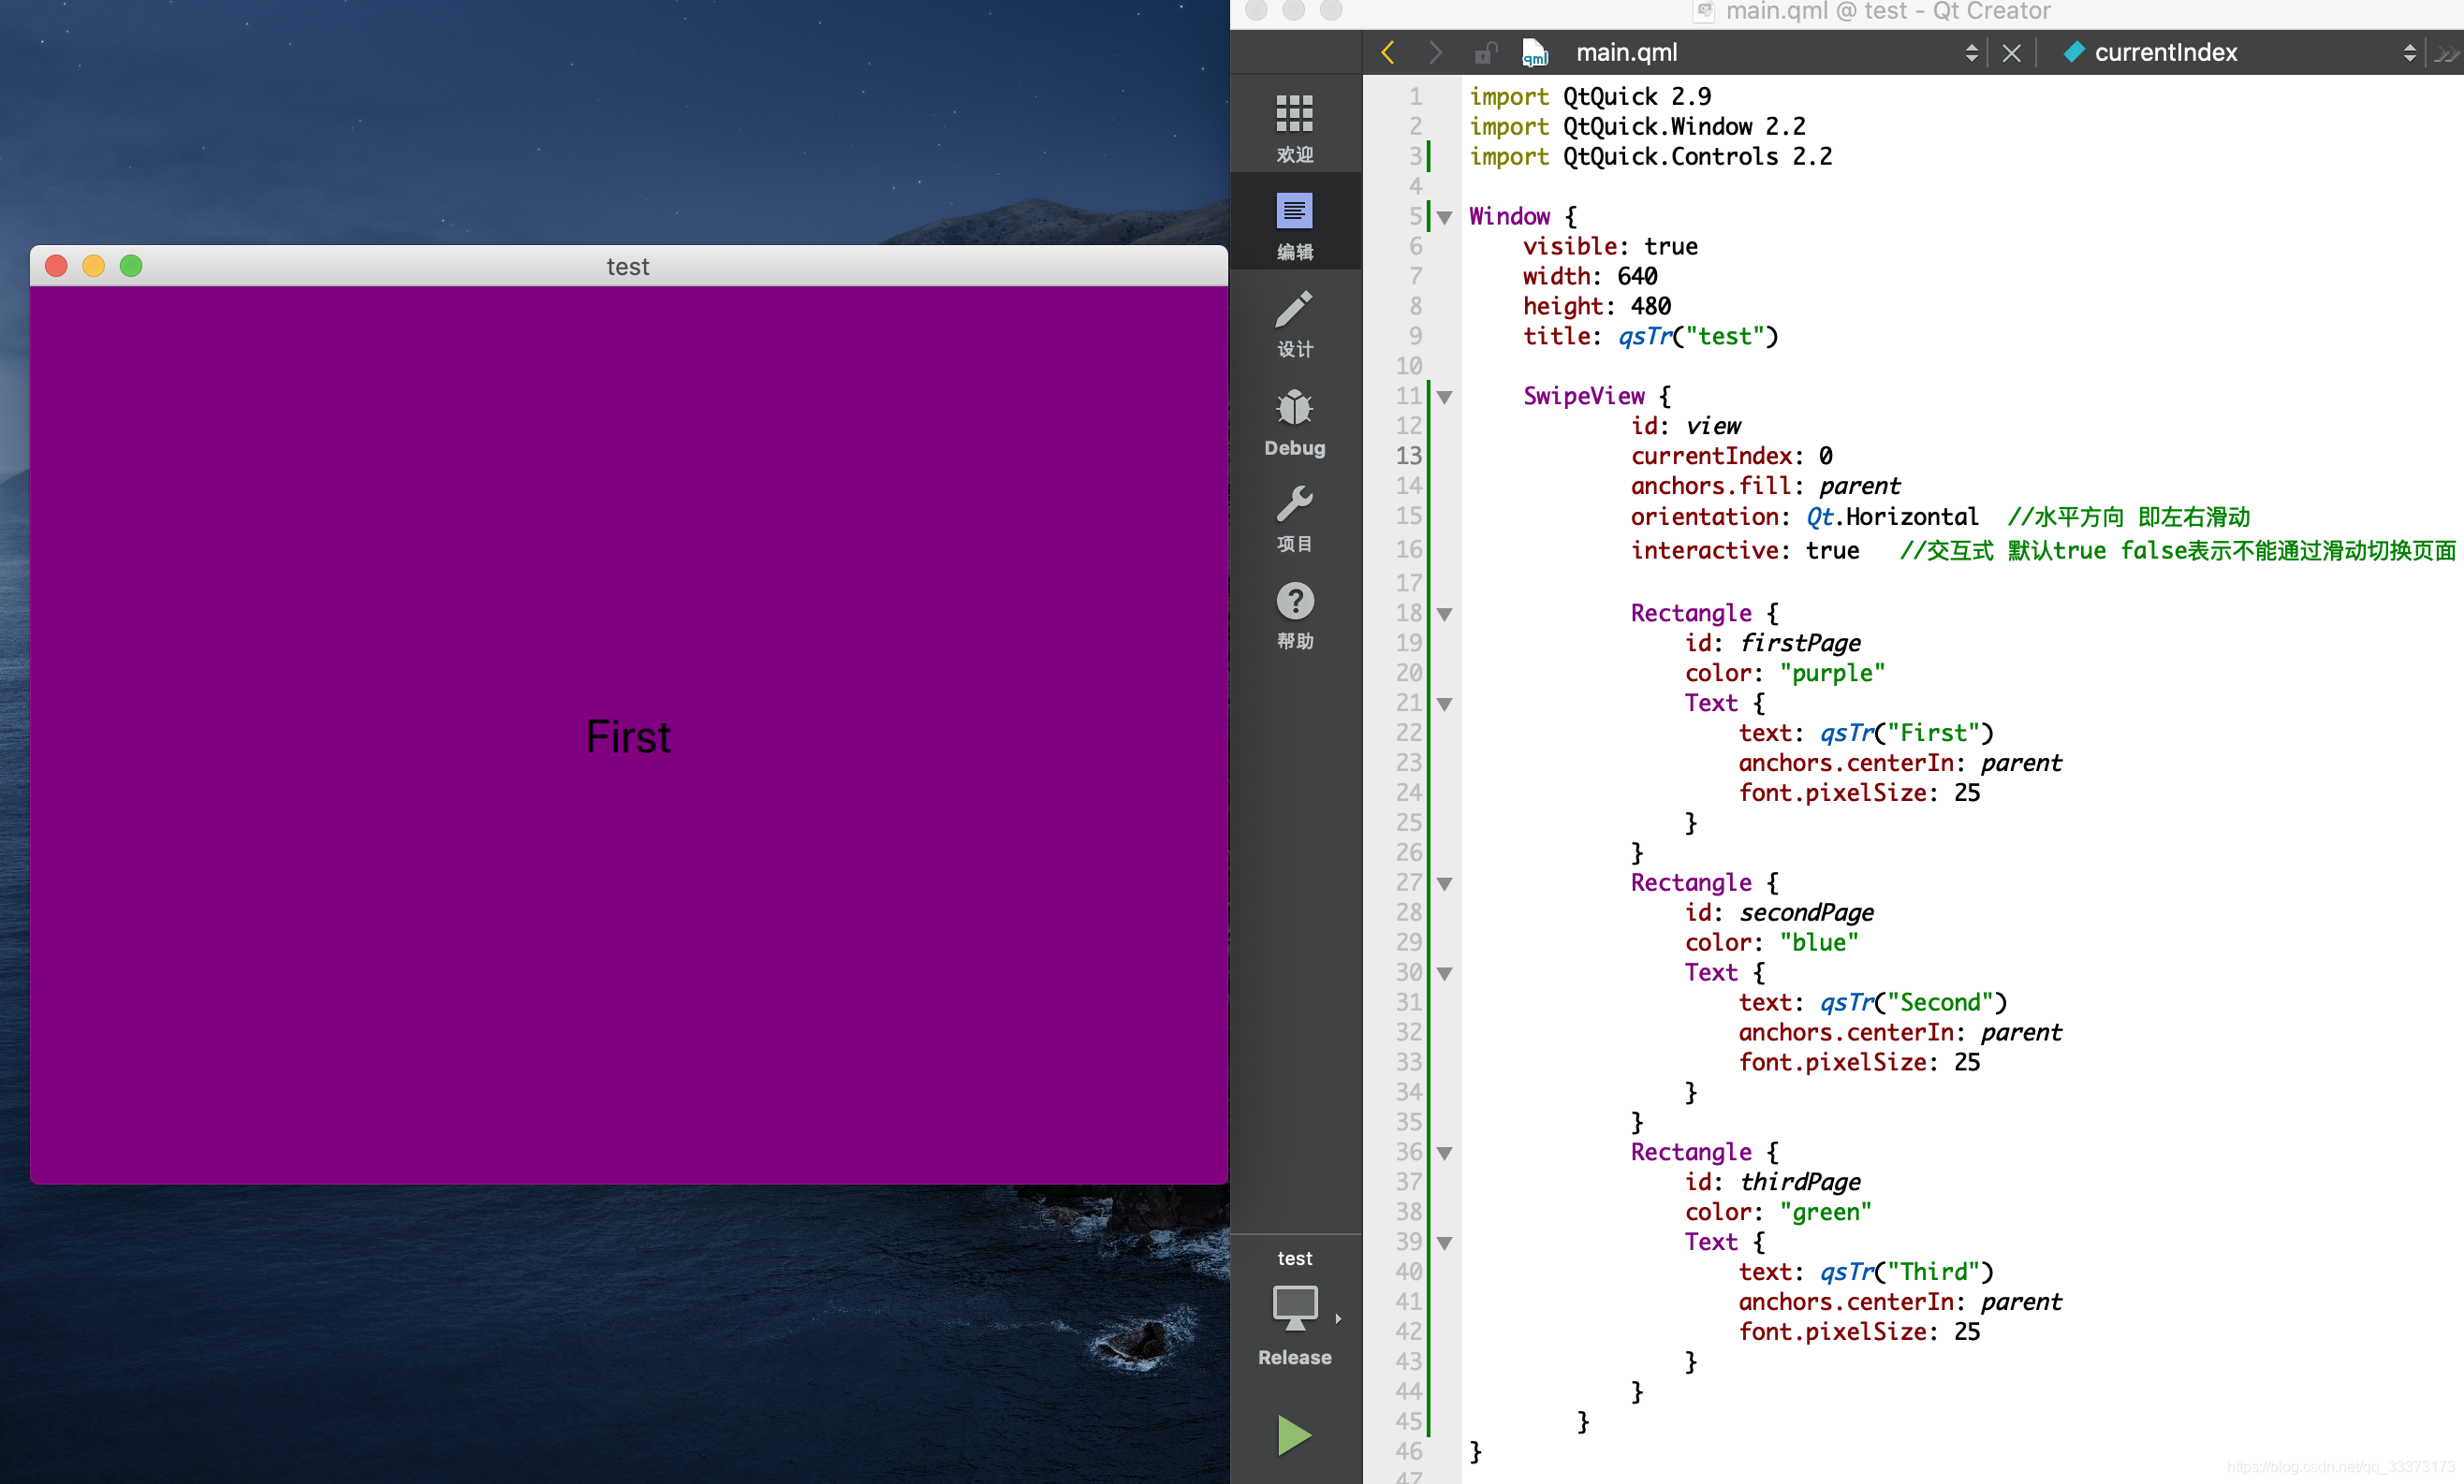Open the test Release kit selector
Viewport: 2464px width, 1484px height.
point(1294,1309)
